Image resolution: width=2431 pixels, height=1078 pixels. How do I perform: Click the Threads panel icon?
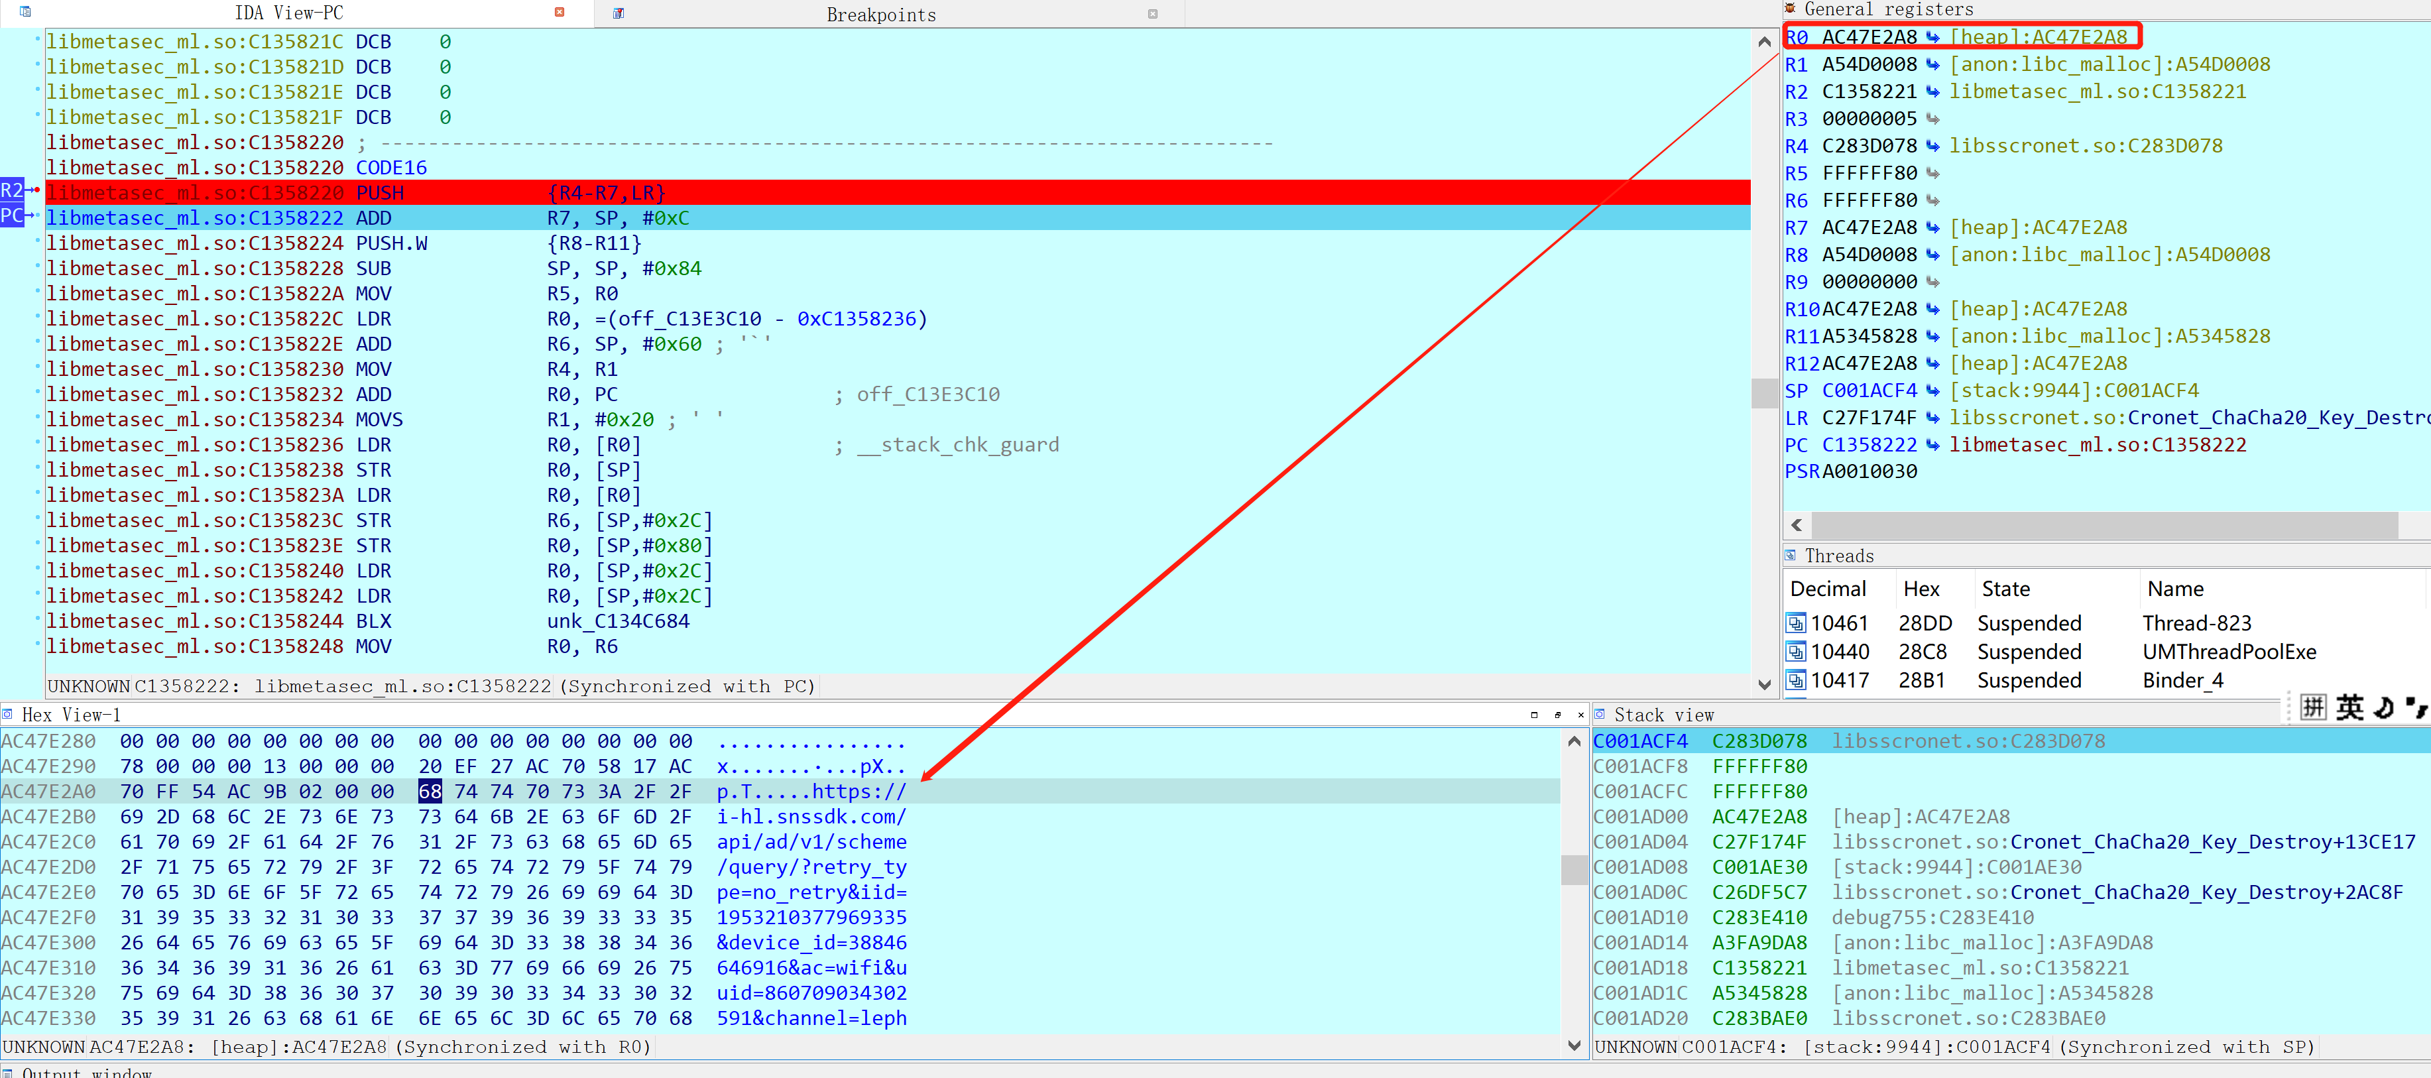1790,555
